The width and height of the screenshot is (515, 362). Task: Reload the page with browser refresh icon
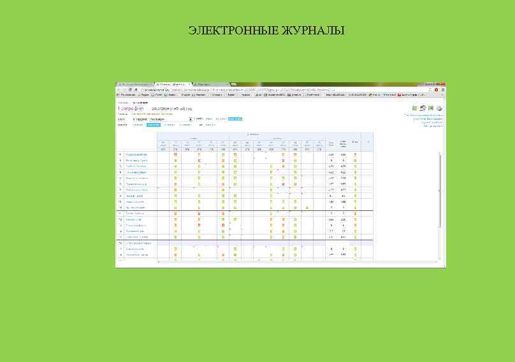pos(130,90)
